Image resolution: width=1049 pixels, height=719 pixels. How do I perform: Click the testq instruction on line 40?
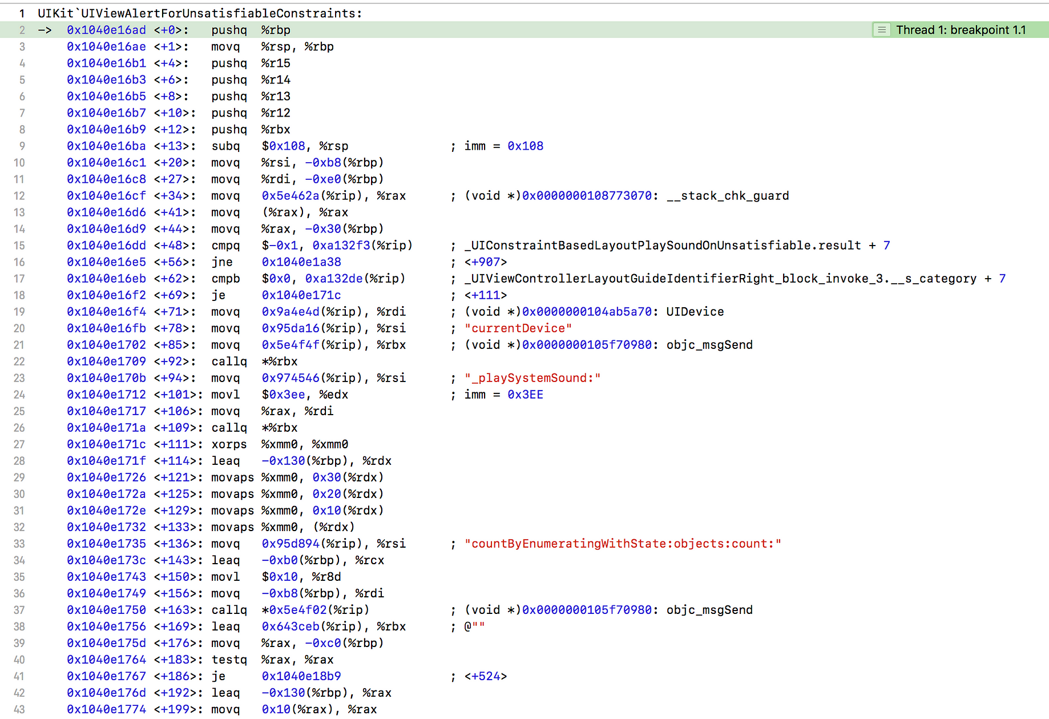(x=272, y=660)
